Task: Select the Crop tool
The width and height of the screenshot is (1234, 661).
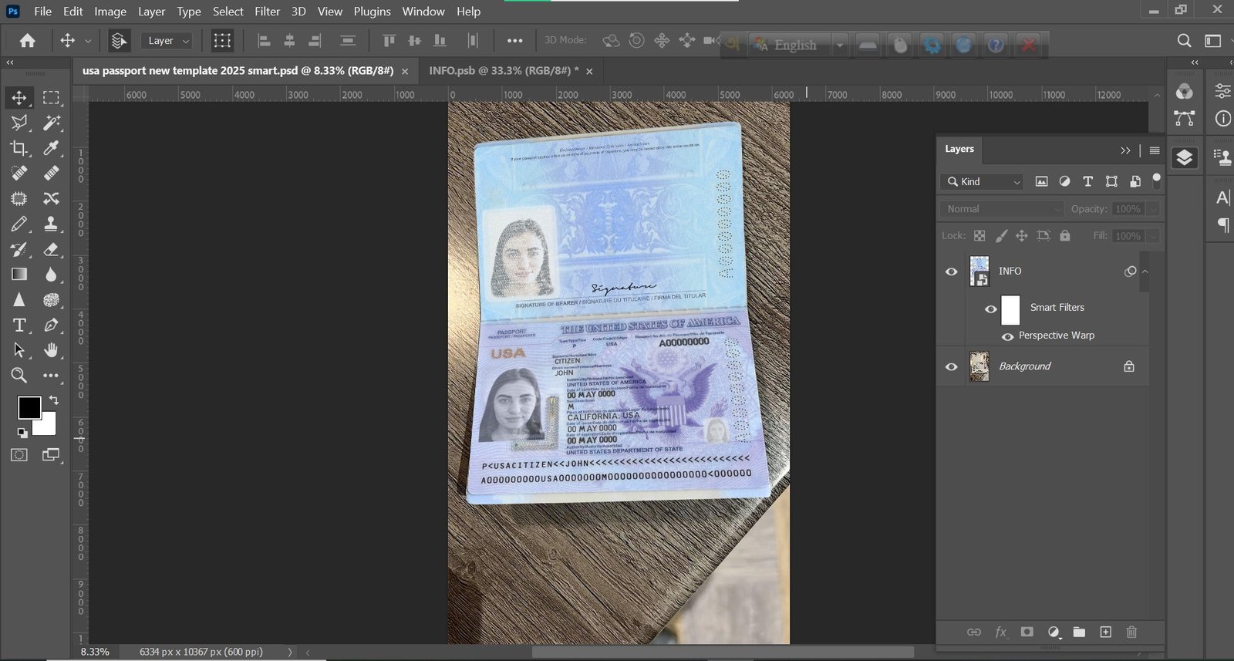Action: coord(19,148)
